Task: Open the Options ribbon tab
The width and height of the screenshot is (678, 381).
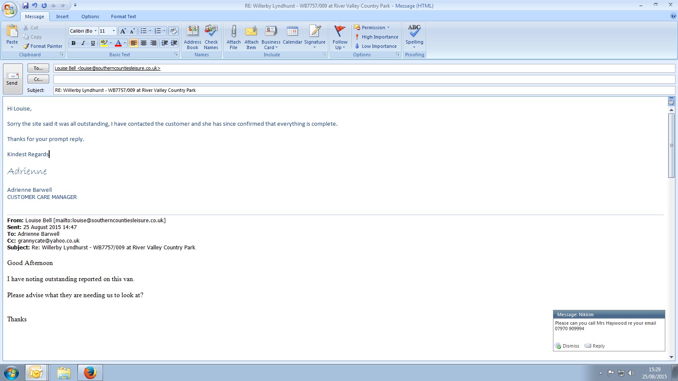Action: (x=90, y=17)
